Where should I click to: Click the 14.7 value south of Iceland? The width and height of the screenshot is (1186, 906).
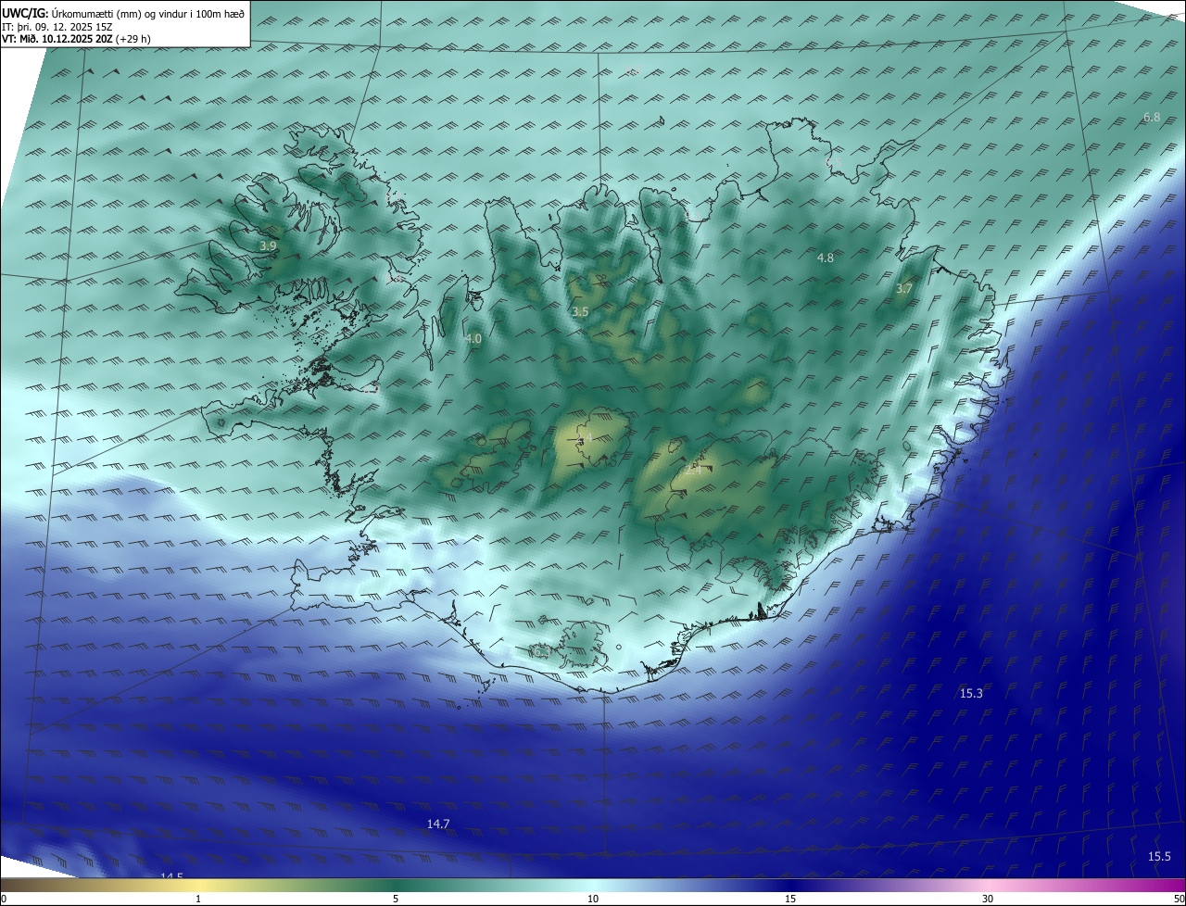(x=438, y=824)
